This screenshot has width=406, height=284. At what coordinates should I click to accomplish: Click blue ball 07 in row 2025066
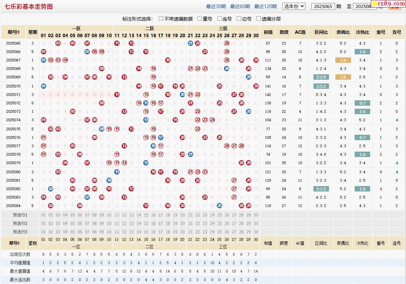(87, 52)
